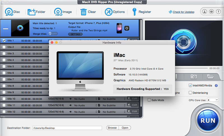Viewport: 224px width, 136px height.
Task: Expand the CPU Core Use dropdown
Action: 213,100
